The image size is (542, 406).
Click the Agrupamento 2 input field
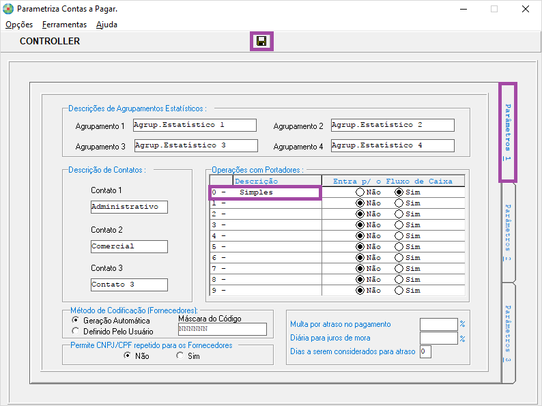point(393,125)
